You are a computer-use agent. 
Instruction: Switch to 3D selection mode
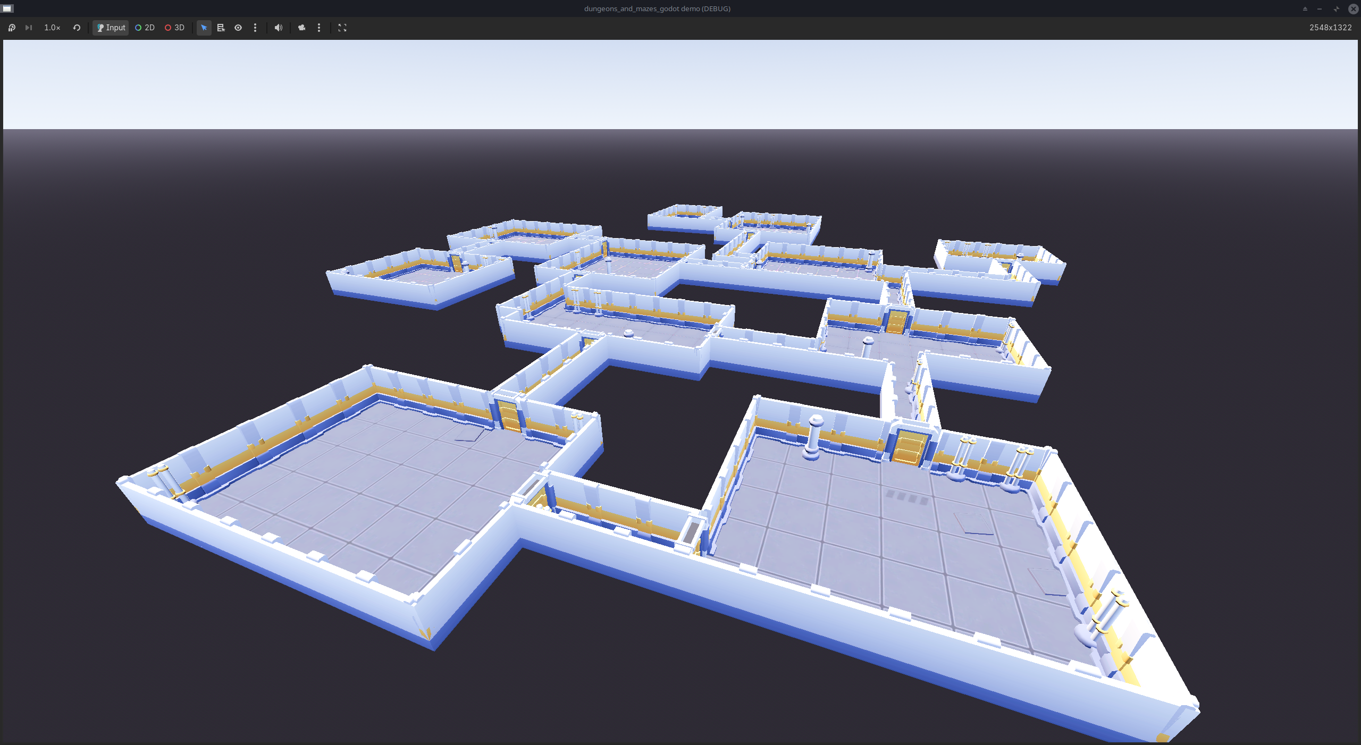(174, 28)
